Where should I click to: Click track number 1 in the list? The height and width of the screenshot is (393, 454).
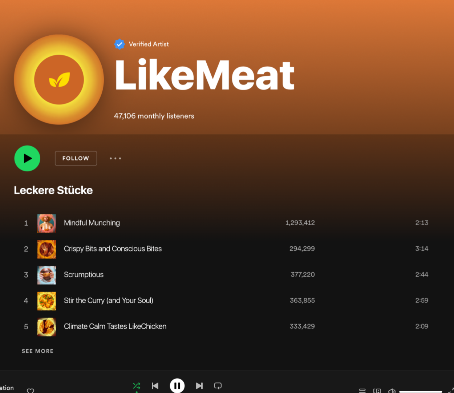coord(26,223)
